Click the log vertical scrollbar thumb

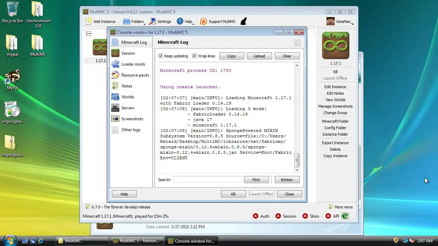coord(297,160)
